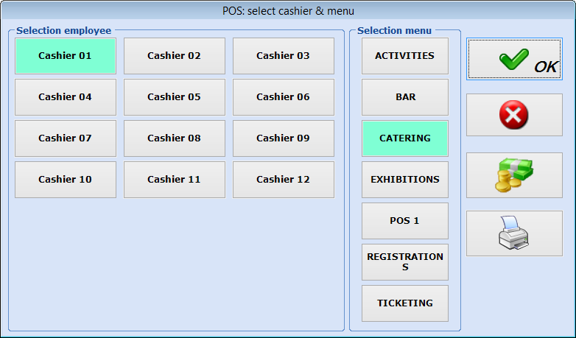This screenshot has width=576, height=338.
Task: Open the cash and coins icon
Action: [x=514, y=175]
